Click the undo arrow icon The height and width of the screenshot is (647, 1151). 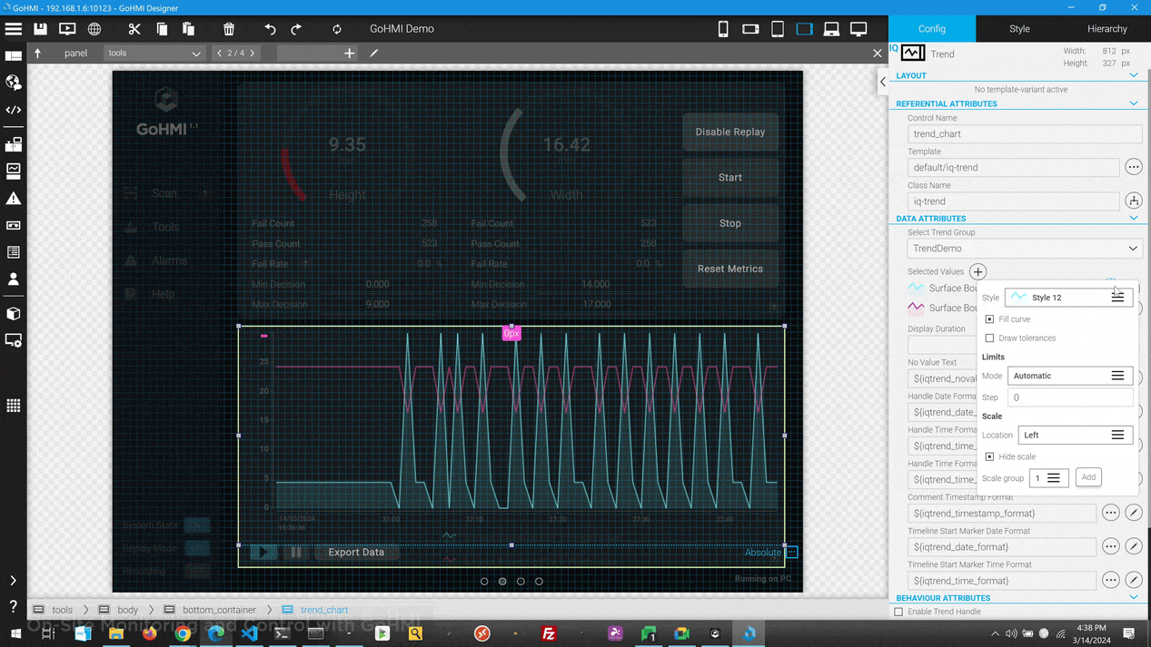pos(270,29)
